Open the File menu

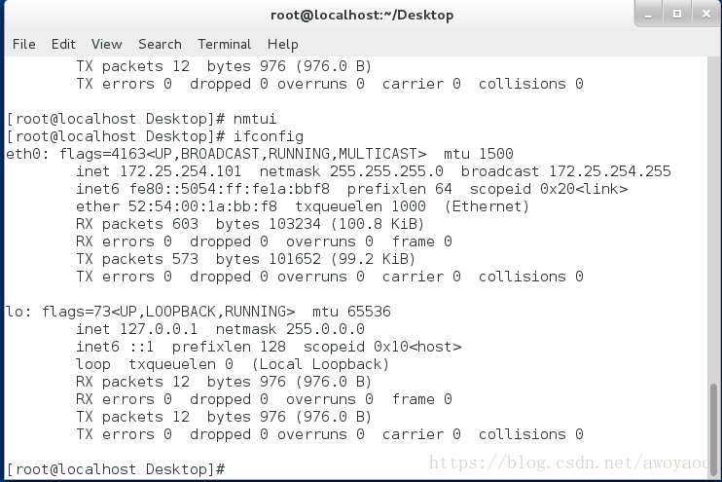point(24,44)
